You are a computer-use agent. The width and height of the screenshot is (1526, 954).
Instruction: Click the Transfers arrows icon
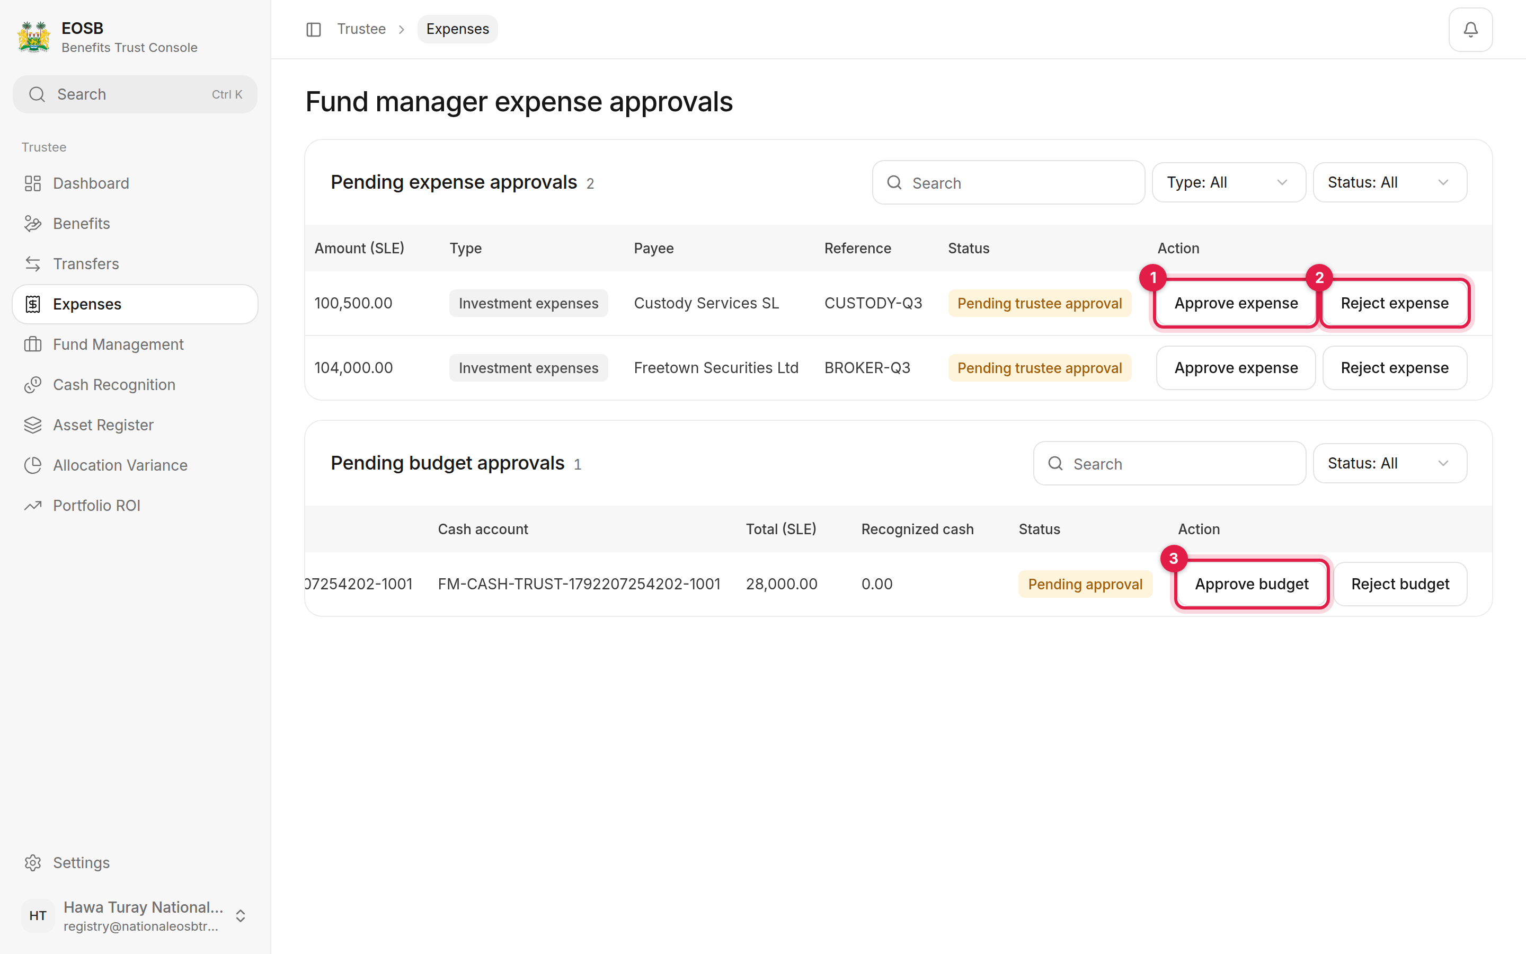(33, 264)
